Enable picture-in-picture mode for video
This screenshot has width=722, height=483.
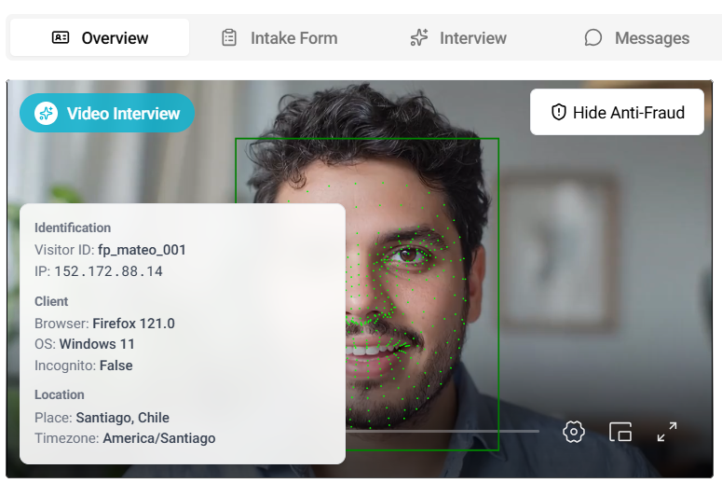620,432
